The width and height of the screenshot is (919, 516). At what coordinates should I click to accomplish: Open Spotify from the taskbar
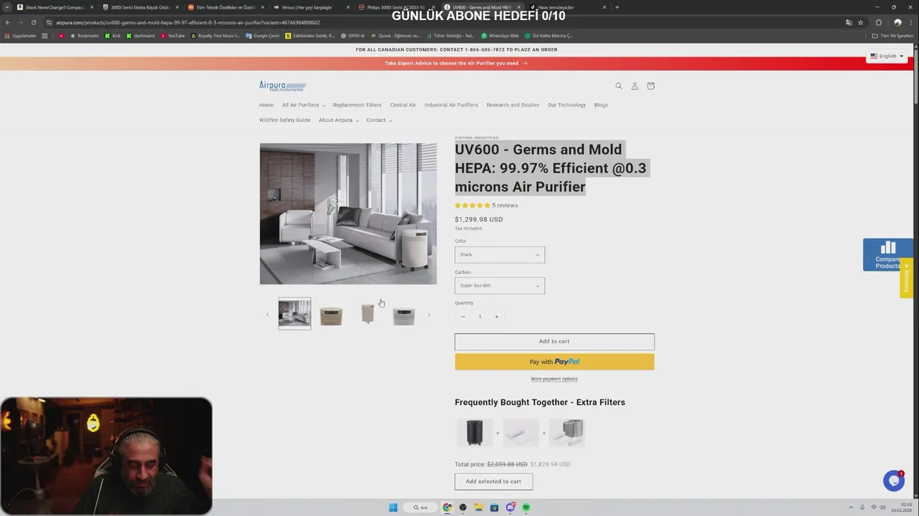coord(526,507)
